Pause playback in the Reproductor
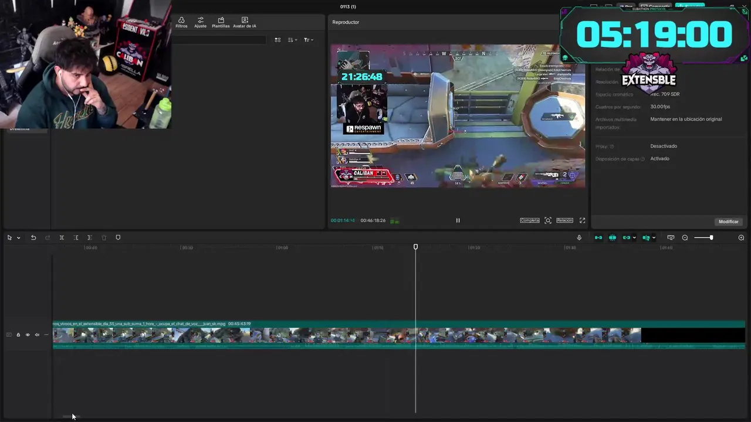751x422 pixels. point(458,220)
